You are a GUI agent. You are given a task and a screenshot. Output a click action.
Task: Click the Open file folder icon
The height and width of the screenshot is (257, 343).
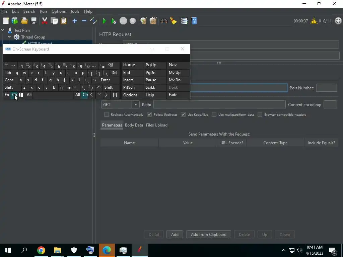[24, 21]
